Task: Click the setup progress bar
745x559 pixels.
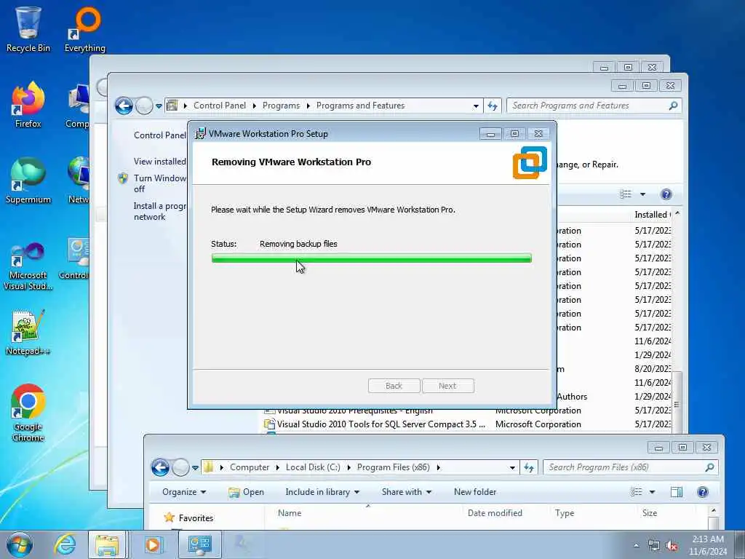Action: pos(372,258)
